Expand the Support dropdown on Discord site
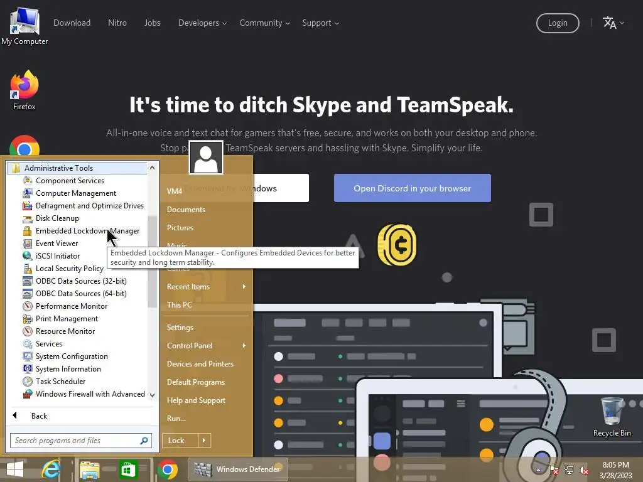643x482 pixels. click(x=321, y=23)
